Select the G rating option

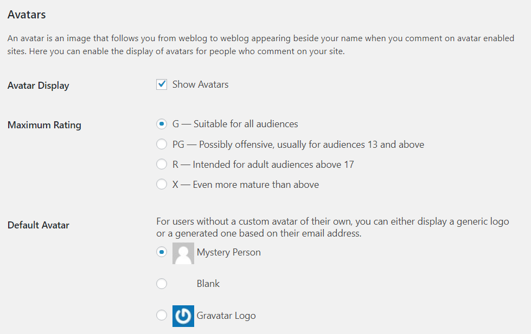(x=161, y=124)
